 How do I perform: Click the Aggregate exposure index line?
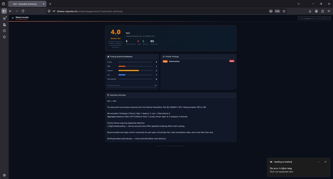click(x=147, y=117)
